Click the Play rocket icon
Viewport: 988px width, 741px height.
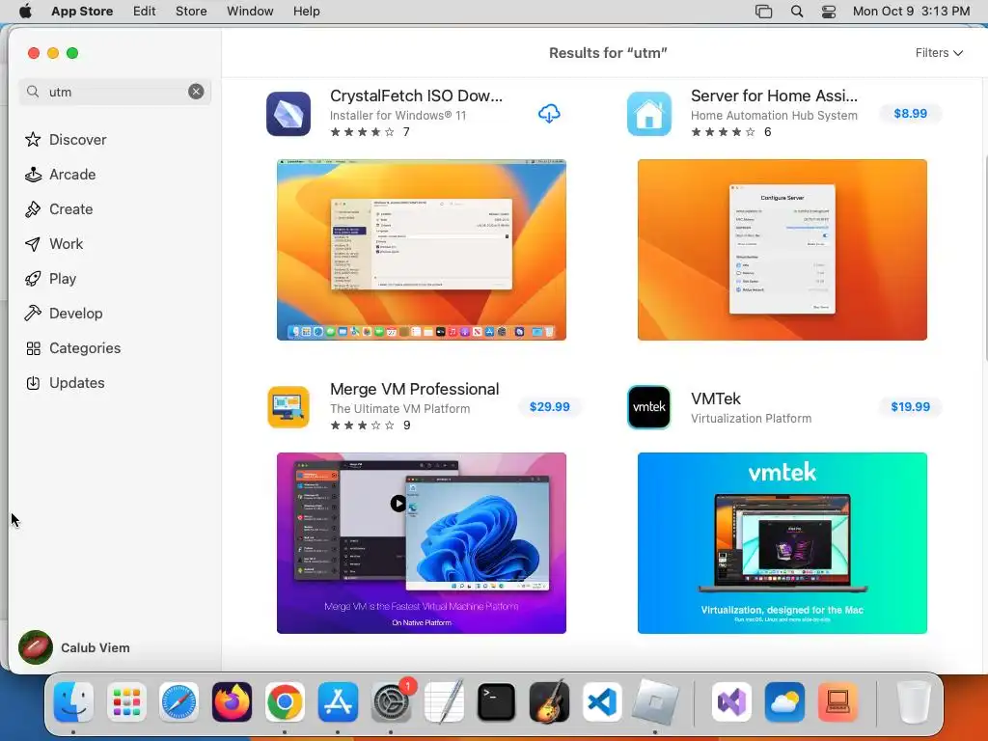[x=33, y=279]
